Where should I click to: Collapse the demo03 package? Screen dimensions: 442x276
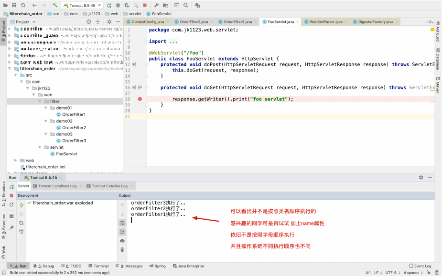pyautogui.click(x=46, y=134)
